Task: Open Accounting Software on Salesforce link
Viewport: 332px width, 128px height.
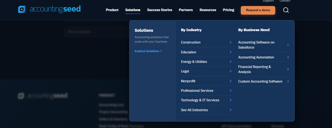Action: point(263,45)
